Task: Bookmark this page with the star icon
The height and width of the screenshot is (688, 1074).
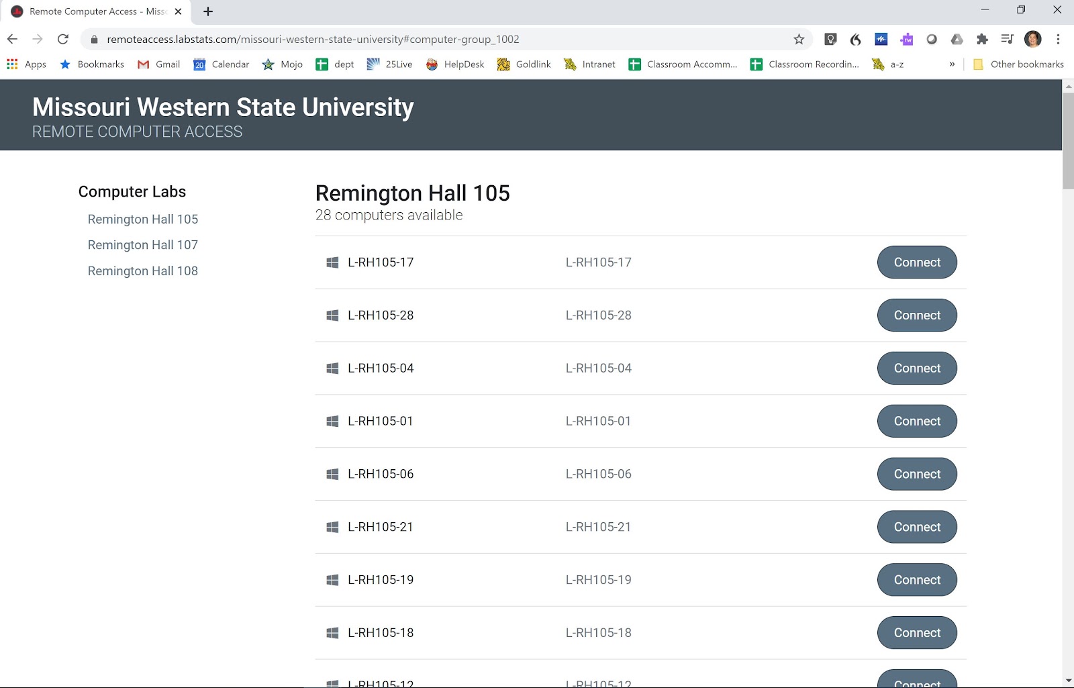Action: click(799, 39)
